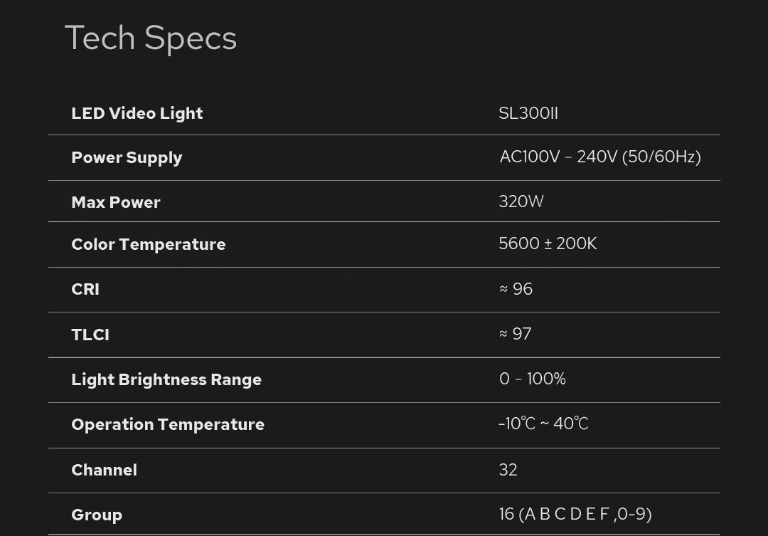This screenshot has width=768, height=536.
Task: Click the LED Video Light label
Action: [137, 113]
